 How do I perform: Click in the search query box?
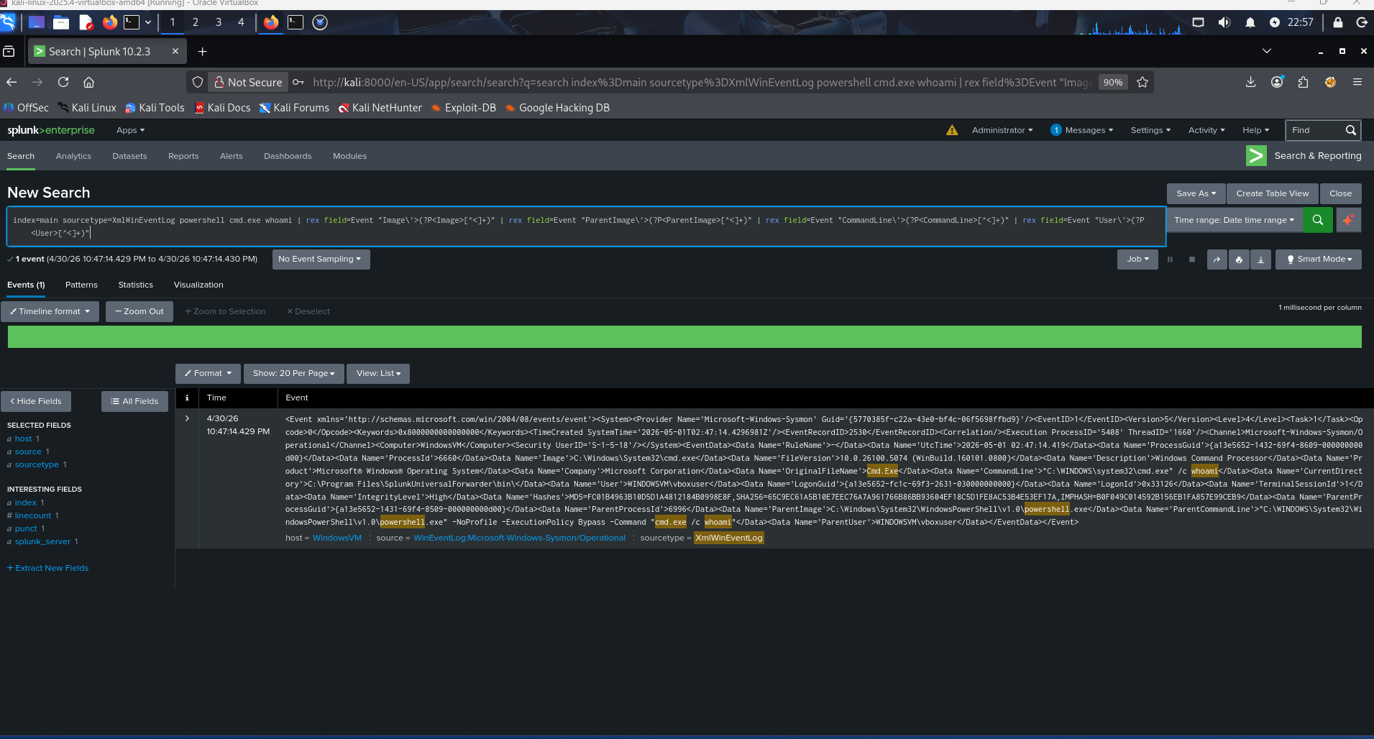[586, 226]
